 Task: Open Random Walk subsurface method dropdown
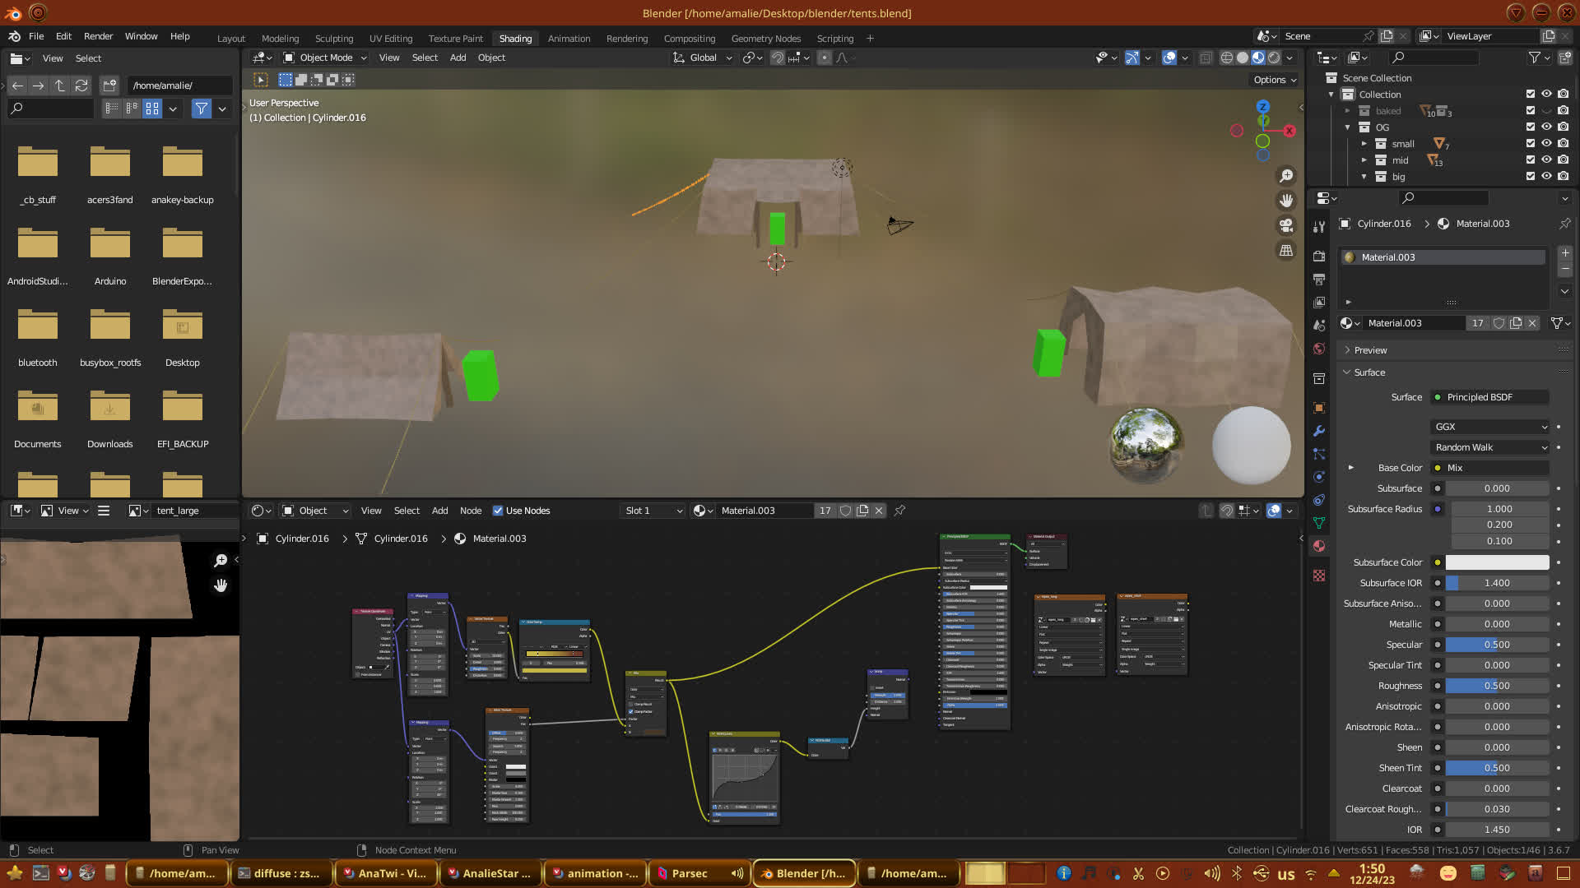click(1490, 447)
